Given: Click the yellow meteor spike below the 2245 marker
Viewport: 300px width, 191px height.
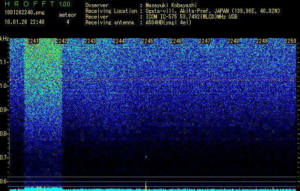Looking at the screenshot, I should [x=146, y=187].
